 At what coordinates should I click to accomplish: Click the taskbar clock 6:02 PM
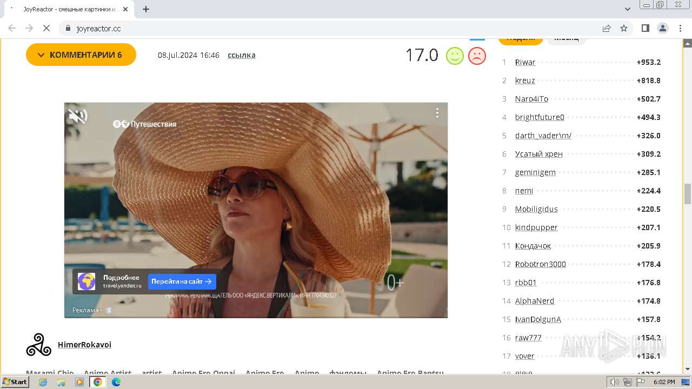coord(664,382)
